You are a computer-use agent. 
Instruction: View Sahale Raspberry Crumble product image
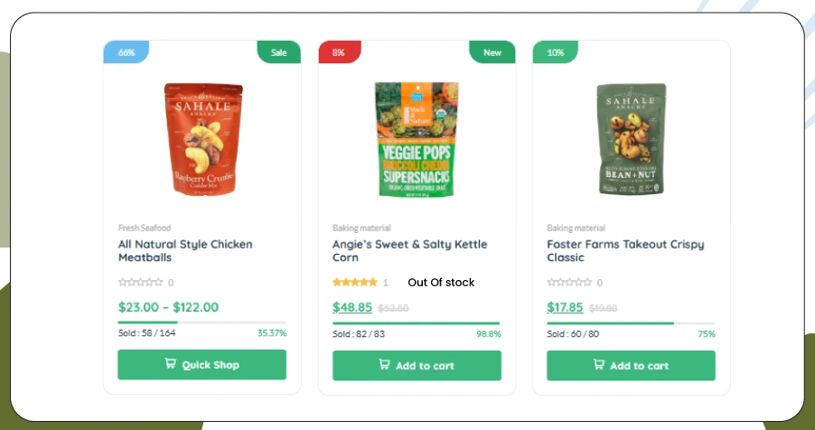pyautogui.click(x=202, y=138)
